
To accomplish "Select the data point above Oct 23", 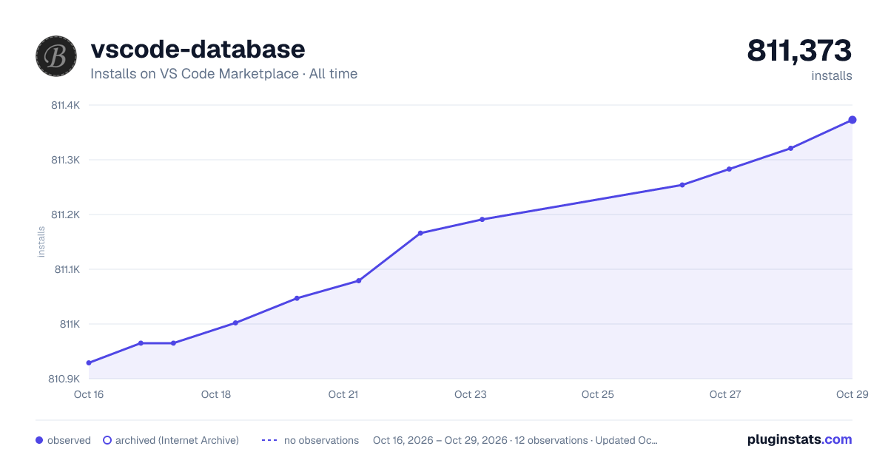I will tap(482, 219).
